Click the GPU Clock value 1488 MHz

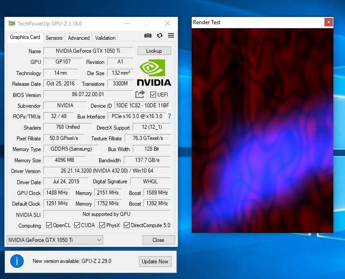pyautogui.click(x=57, y=193)
